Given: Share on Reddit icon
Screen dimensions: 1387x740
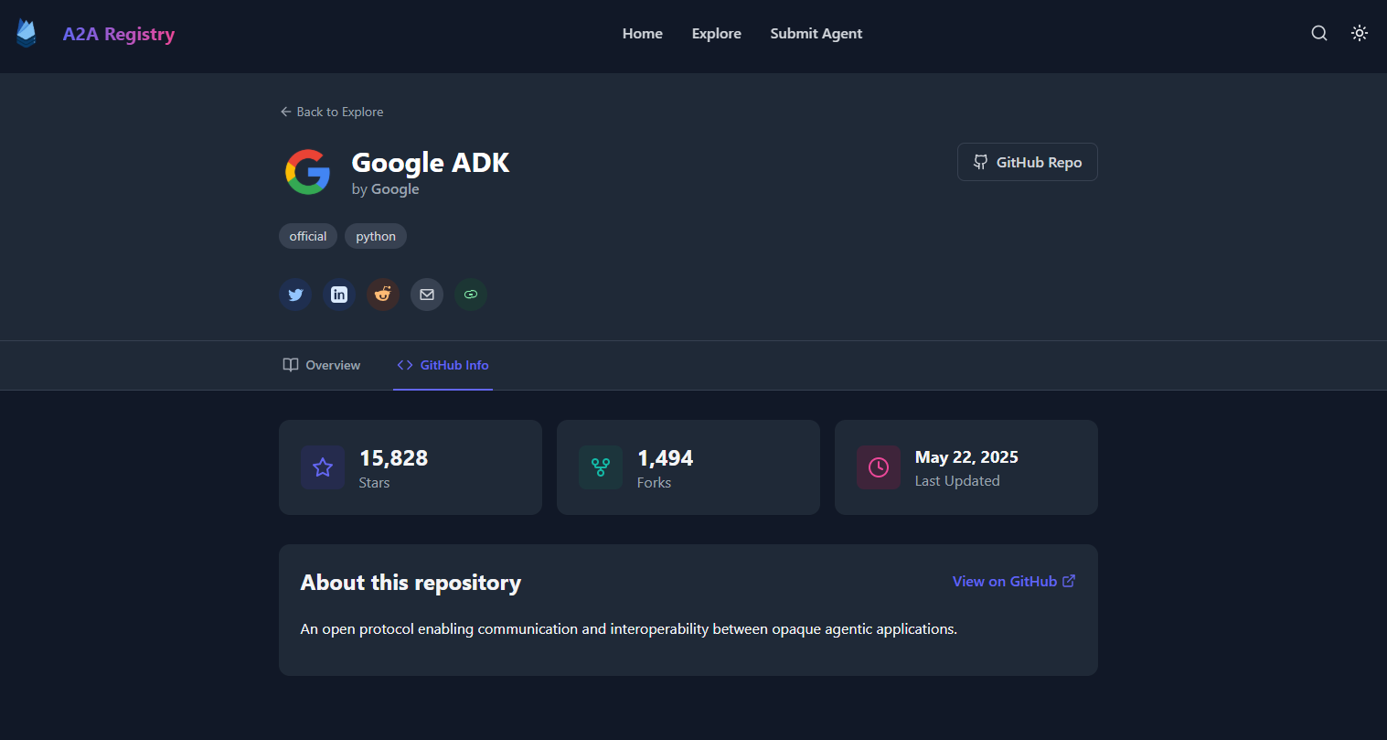Looking at the screenshot, I should tap(383, 295).
